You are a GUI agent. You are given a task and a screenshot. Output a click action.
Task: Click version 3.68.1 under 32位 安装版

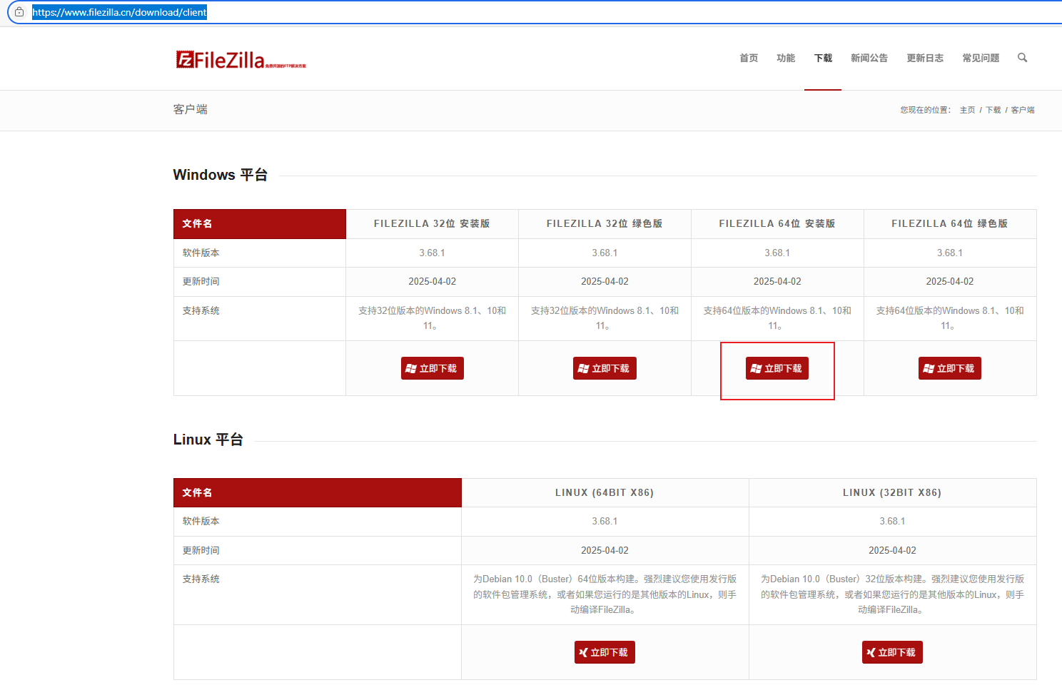433,253
